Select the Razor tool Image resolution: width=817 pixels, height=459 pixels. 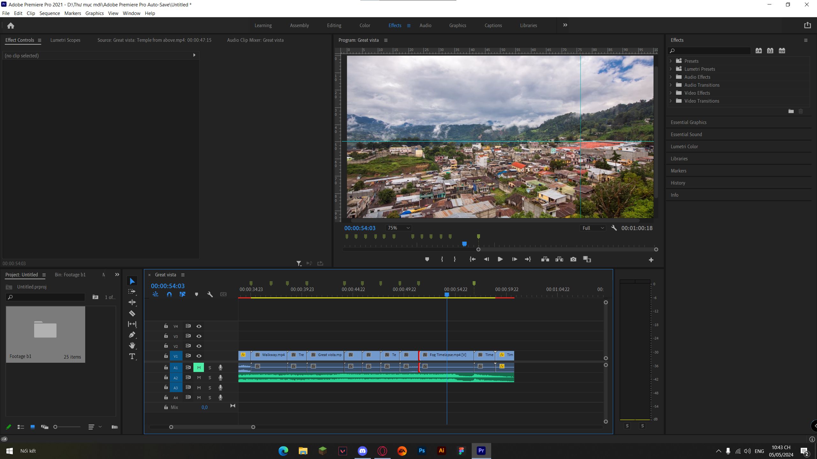point(132,313)
